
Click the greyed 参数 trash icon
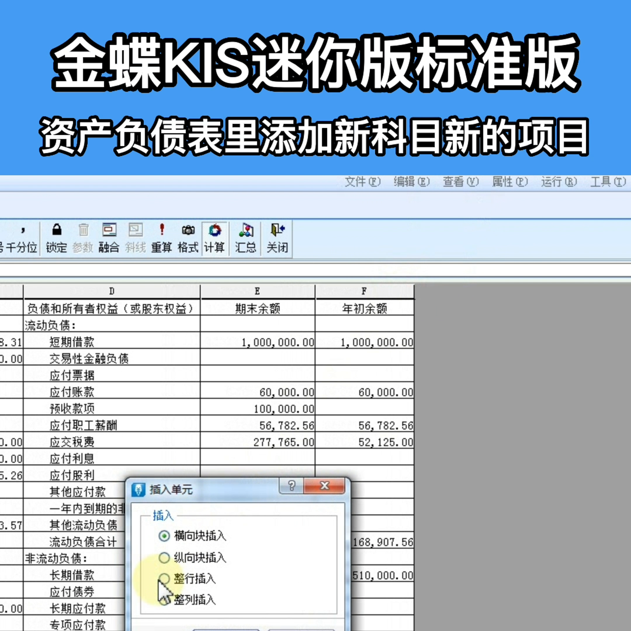point(83,230)
